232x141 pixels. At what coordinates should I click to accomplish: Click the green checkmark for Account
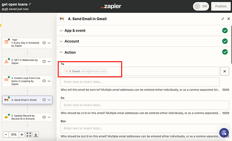(225, 41)
